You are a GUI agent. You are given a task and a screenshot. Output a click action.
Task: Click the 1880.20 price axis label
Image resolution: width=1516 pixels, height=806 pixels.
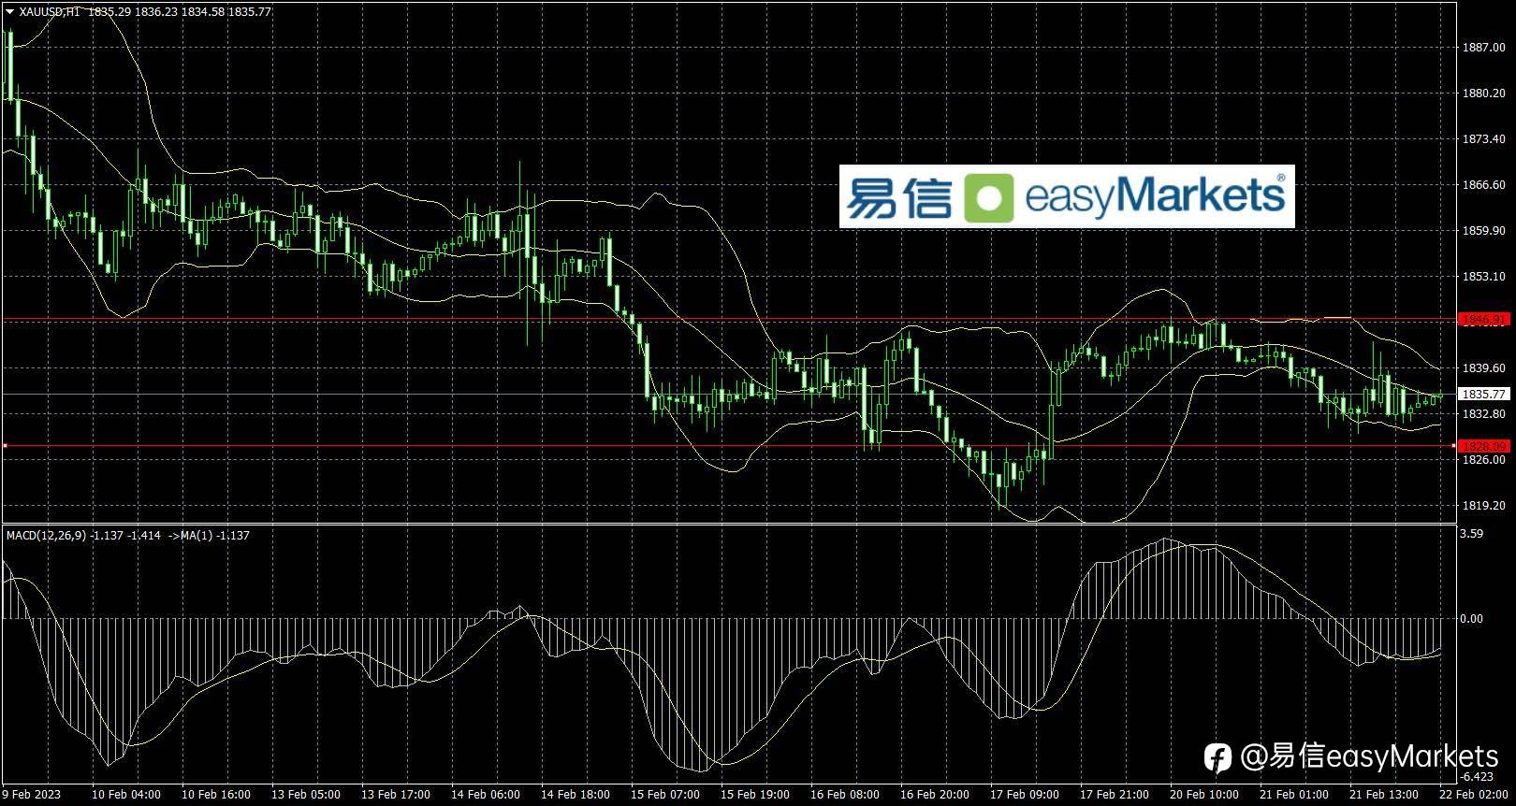1483,94
